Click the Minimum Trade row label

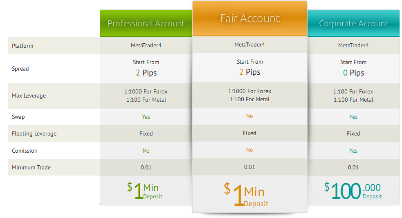(x=31, y=167)
